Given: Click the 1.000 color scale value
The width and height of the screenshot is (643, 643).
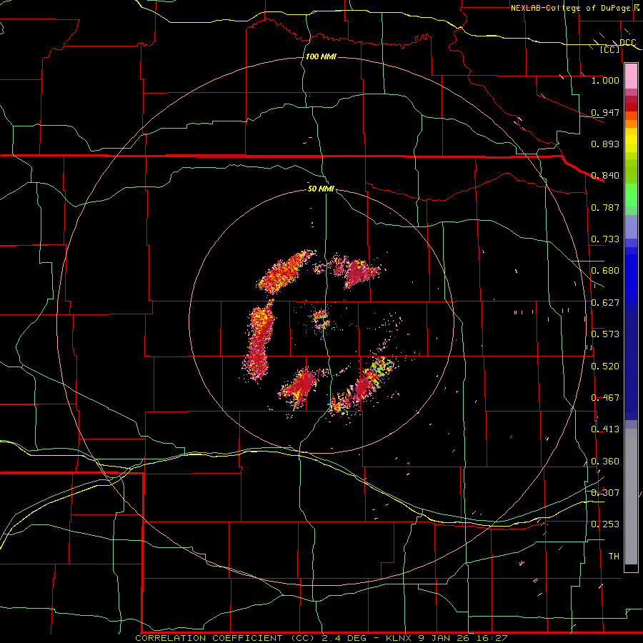Looking at the screenshot, I should pos(605,80).
